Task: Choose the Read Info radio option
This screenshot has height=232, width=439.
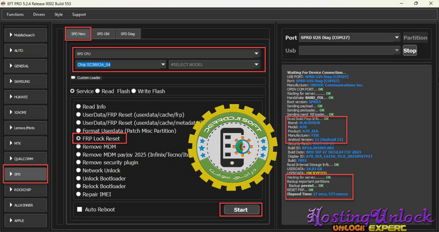Action: click(x=79, y=107)
